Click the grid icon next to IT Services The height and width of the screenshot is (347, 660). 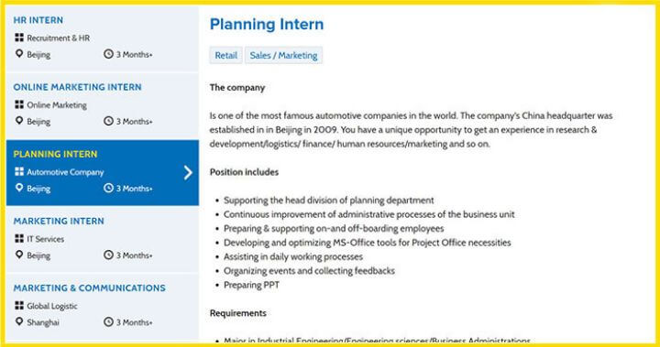[19, 238]
